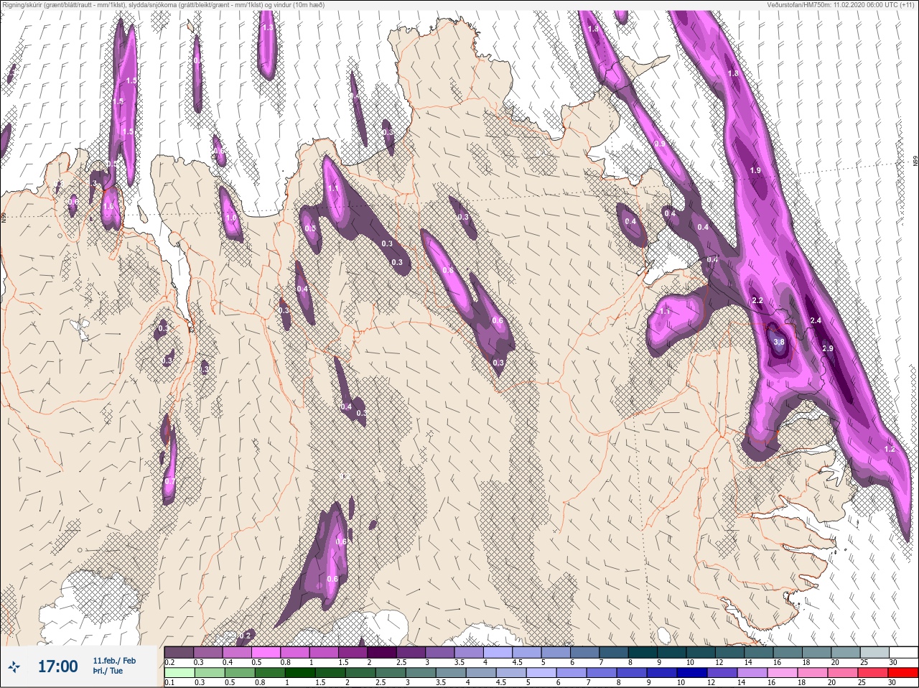The height and width of the screenshot is (688, 919).
Task: Select the dark green 1 swatch in the lower legend
Action: point(299,673)
